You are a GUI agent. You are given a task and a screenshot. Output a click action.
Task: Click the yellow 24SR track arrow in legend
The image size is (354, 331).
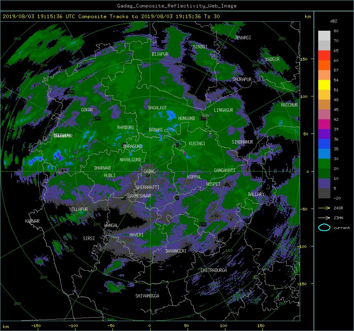[x=324, y=208]
